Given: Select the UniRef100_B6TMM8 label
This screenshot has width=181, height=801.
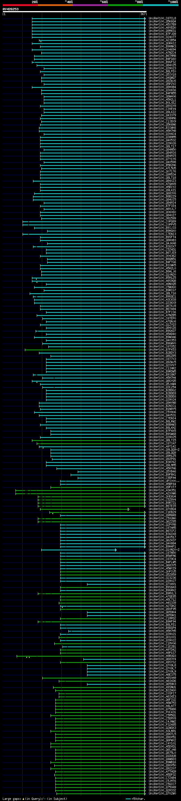Looking at the screenshot, I should [162, 56].
